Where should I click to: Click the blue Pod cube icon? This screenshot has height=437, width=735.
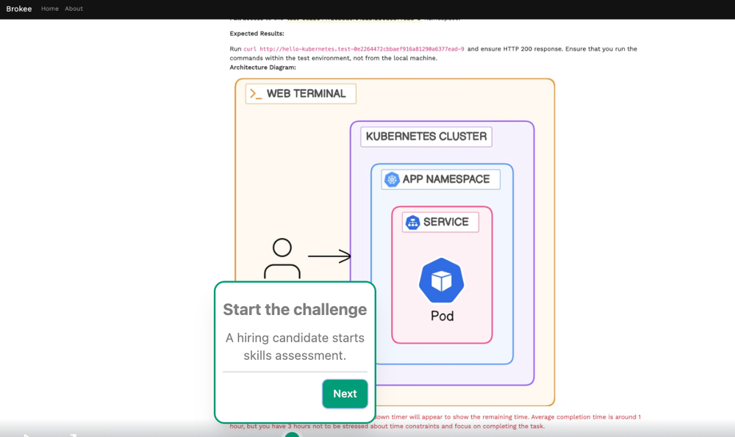(x=442, y=281)
